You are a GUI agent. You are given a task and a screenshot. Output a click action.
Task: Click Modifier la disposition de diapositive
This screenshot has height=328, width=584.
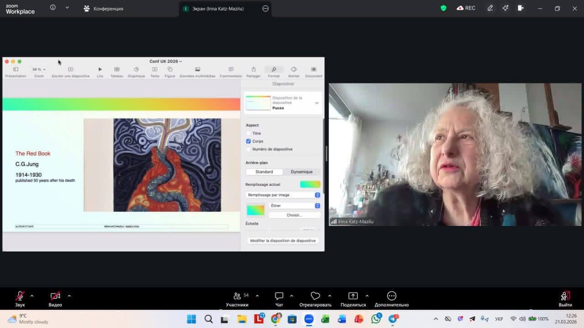283,241
